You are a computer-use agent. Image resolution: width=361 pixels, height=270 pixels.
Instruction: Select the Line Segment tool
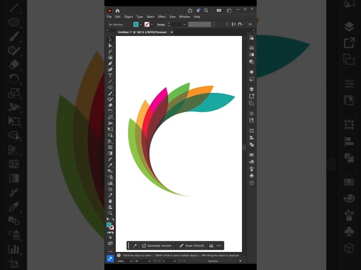(x=111, y=82)
